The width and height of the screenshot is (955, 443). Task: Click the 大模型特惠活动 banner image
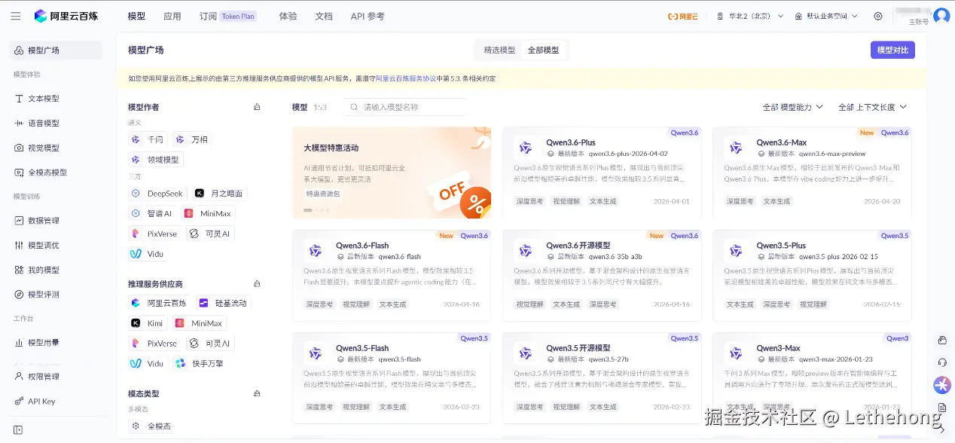click(392, 173)
